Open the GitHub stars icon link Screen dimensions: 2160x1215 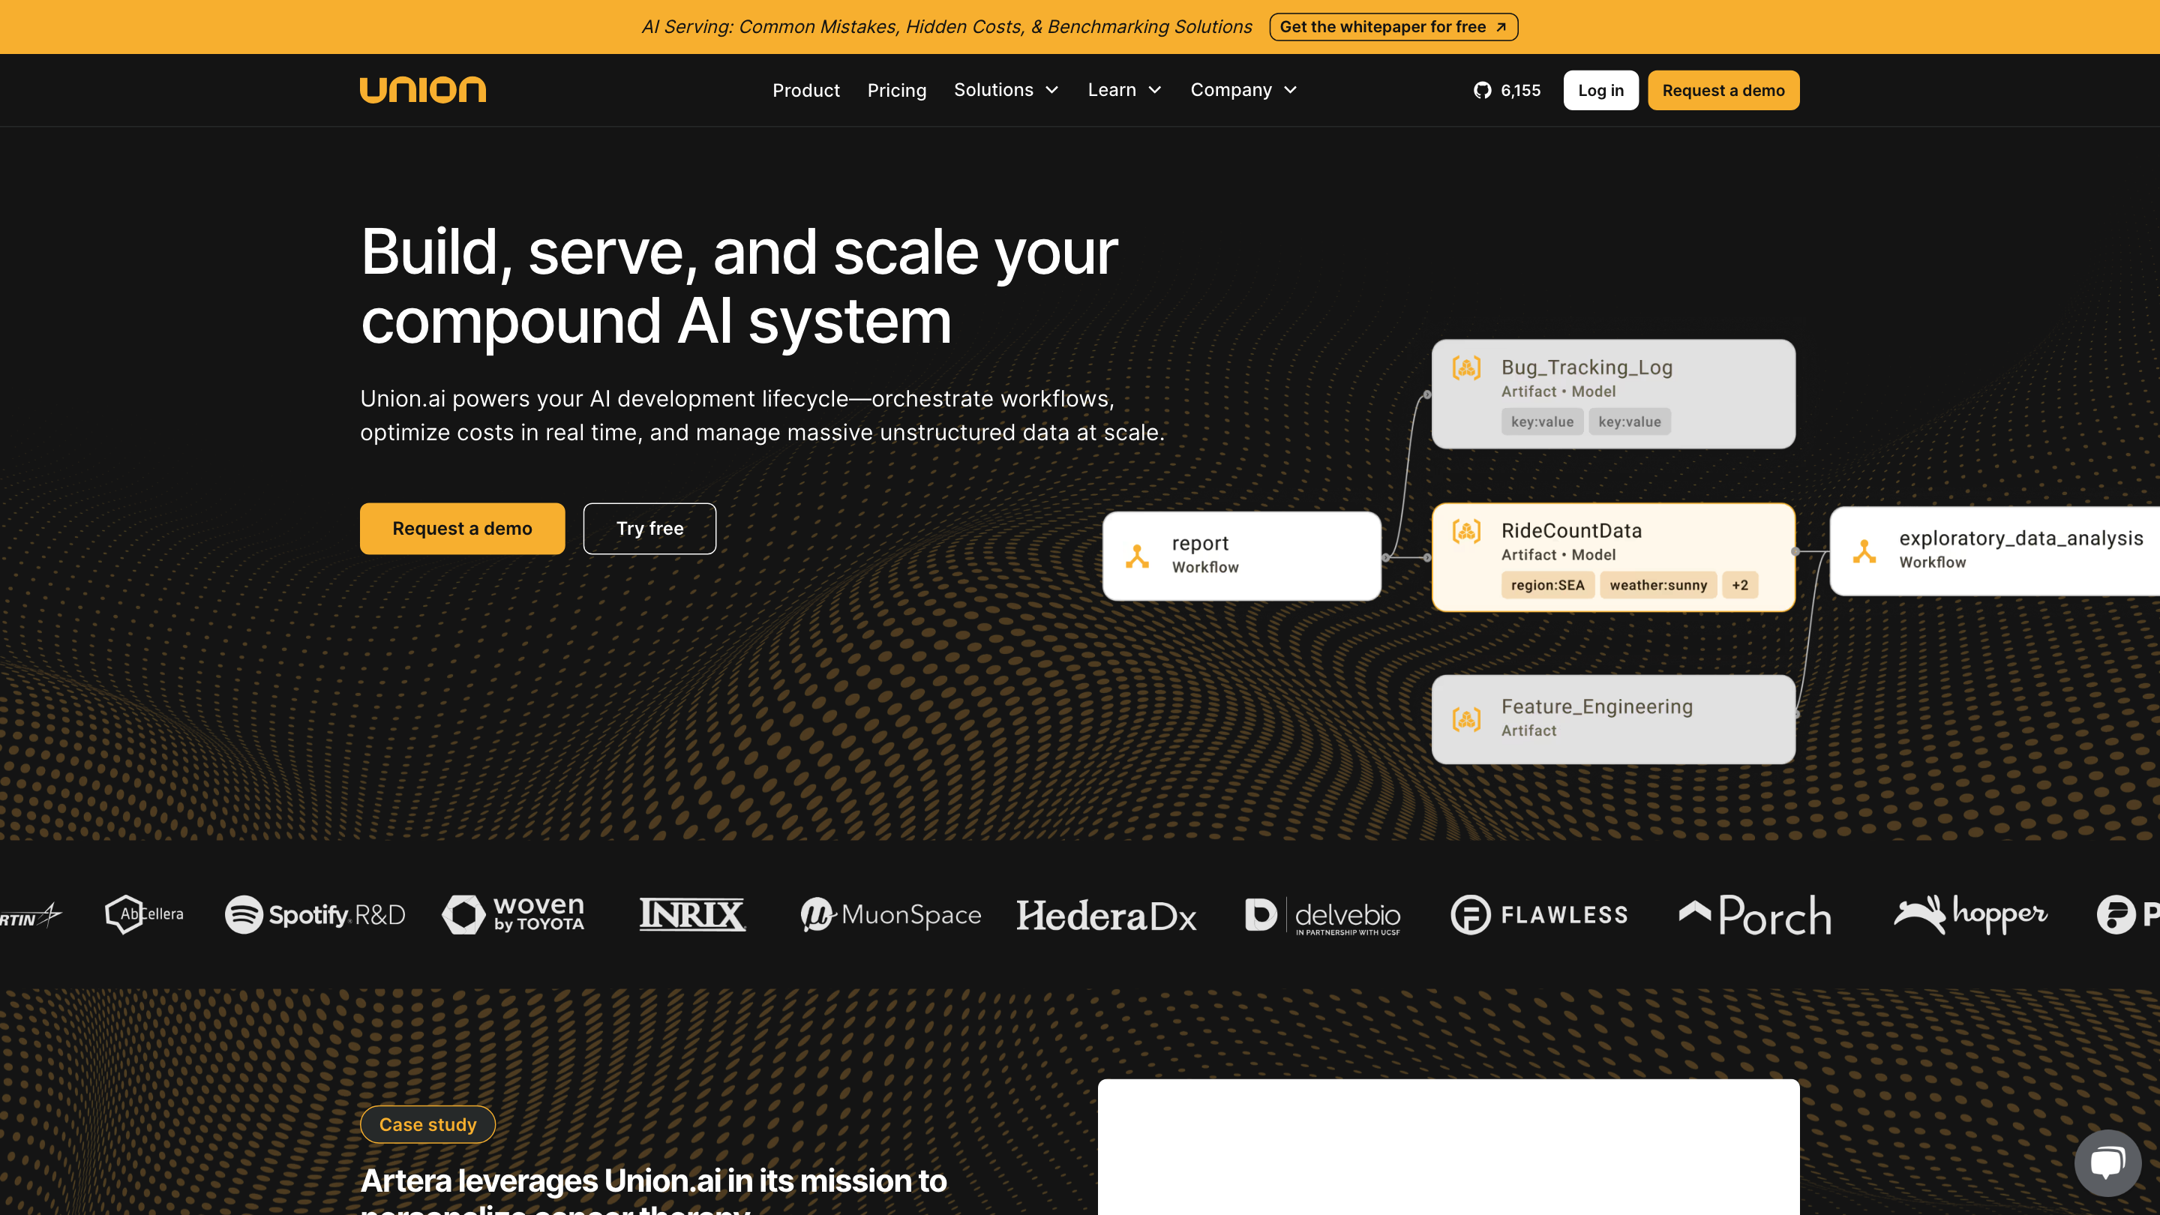(x=1482, y=91)
